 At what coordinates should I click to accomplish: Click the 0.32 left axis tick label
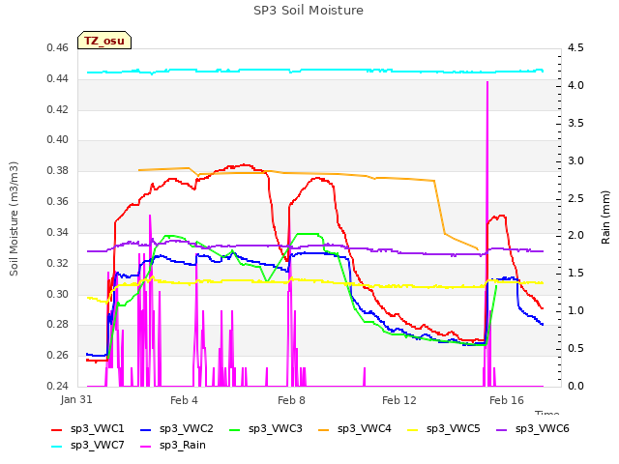pos(58,263)
